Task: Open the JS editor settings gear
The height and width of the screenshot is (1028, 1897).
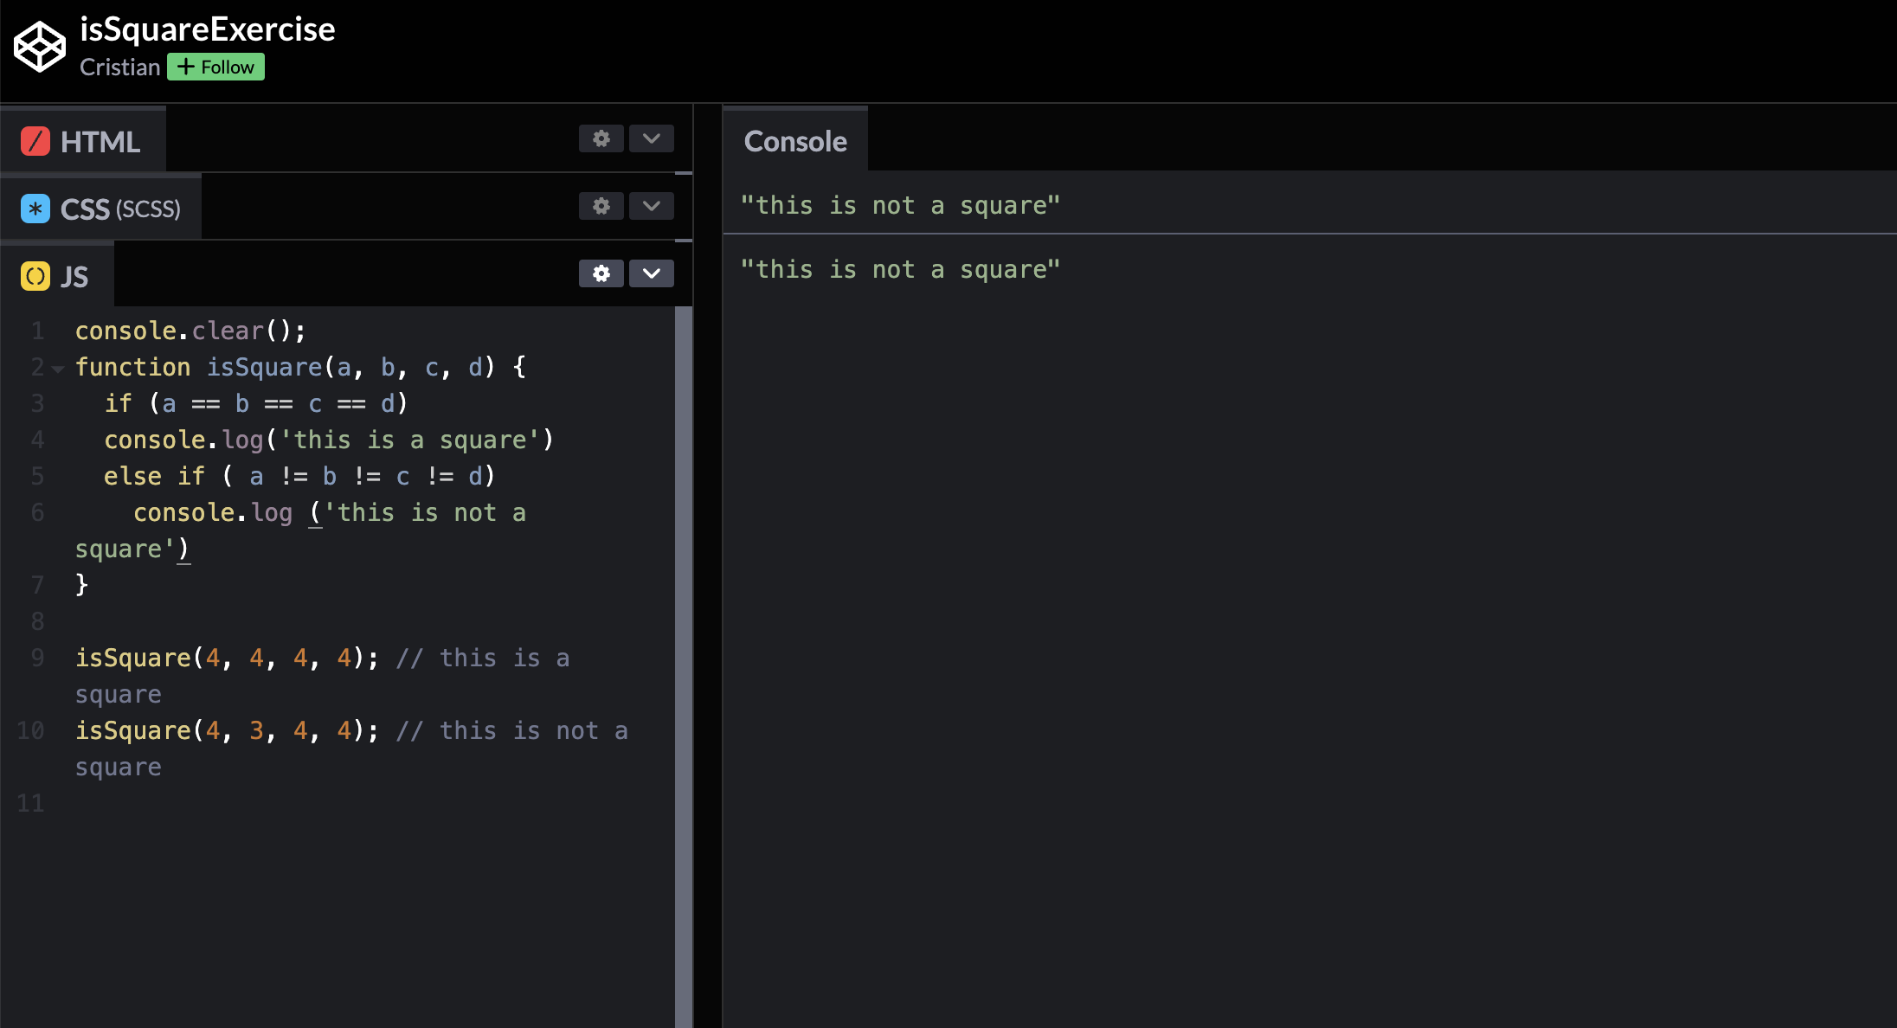Action: (601, 273)
